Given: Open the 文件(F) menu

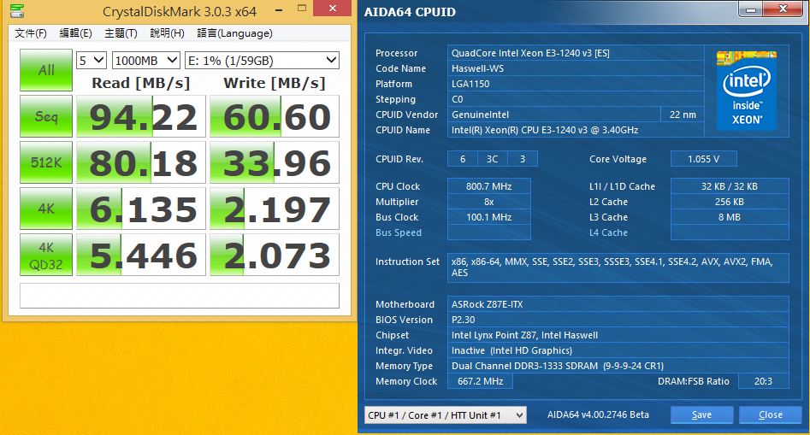Looking at the screenshot, I should [x=31, y=33].
